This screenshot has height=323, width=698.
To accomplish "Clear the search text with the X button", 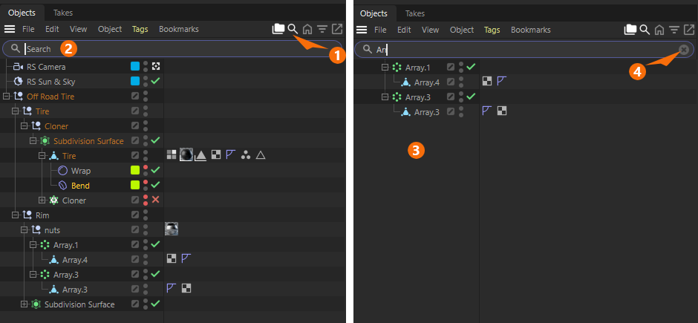I will 684,50.
